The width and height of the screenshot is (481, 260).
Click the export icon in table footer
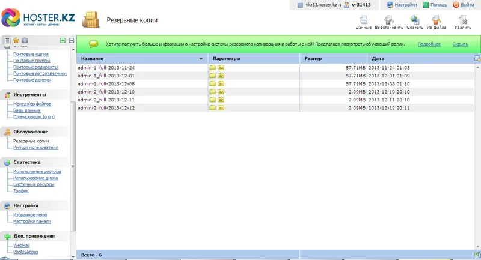[477, 255]
